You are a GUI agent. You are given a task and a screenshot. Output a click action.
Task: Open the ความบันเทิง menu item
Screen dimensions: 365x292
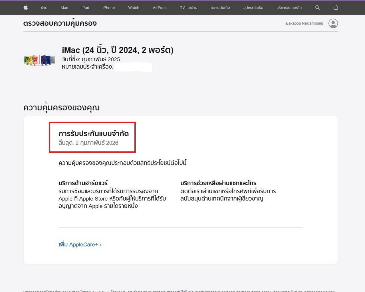pos(220,8)
